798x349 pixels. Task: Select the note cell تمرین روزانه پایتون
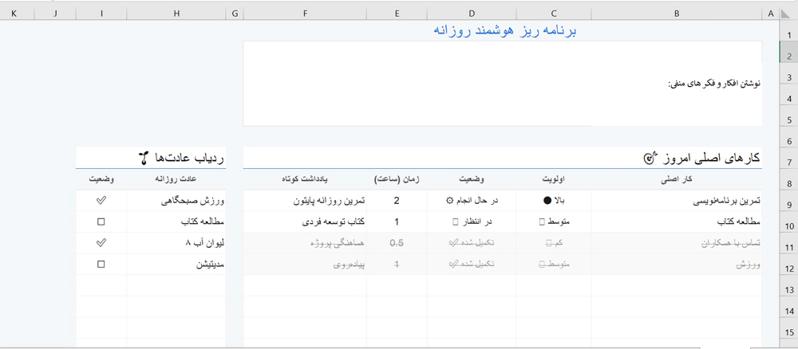click(x=305, y=201)
